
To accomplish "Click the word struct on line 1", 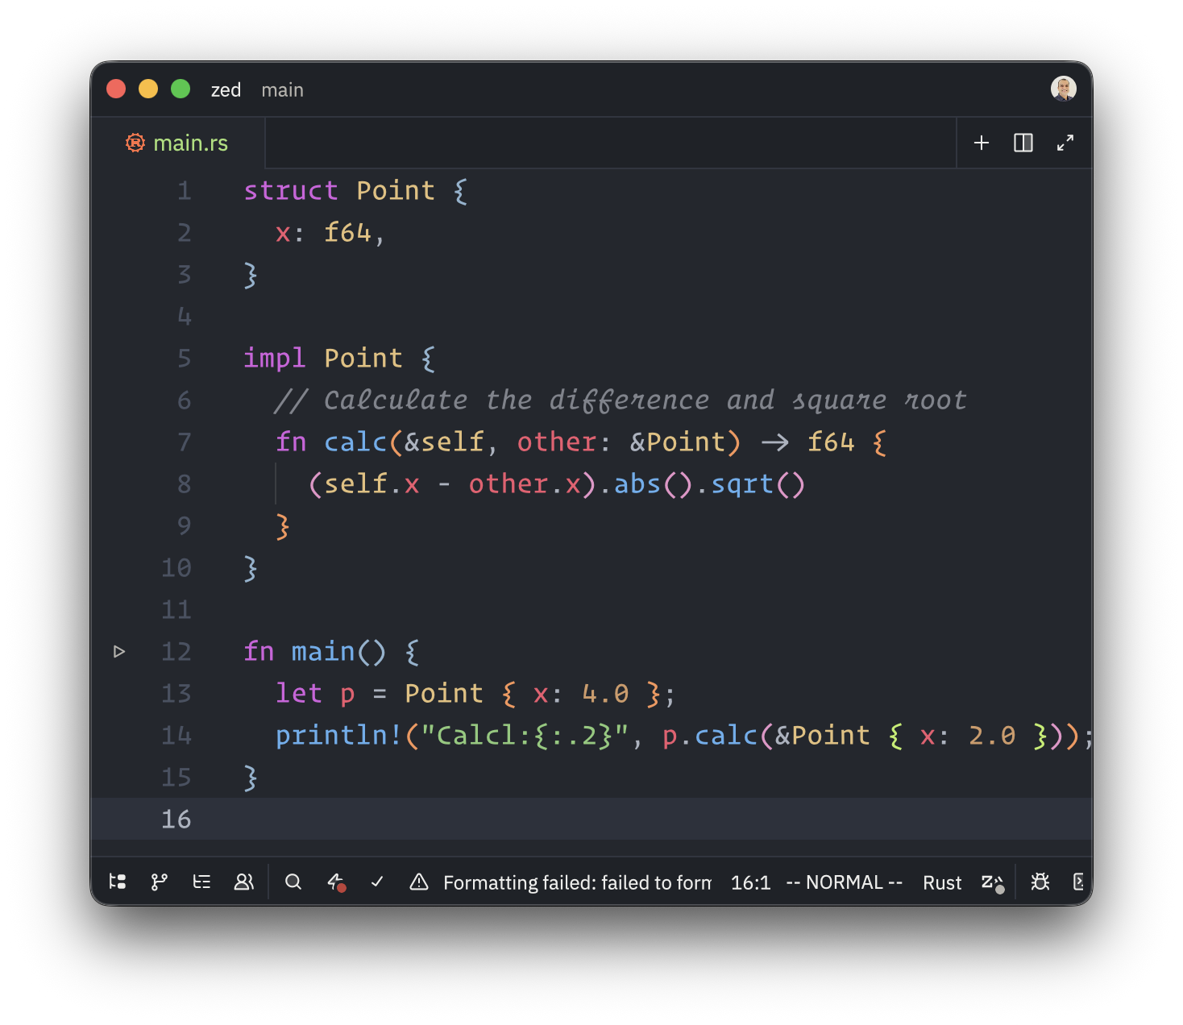I will (291, 190).
